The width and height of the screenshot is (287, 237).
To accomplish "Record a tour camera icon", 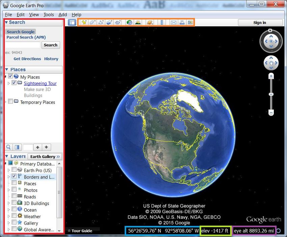I will pyautogui.click(x=118, y=22).
